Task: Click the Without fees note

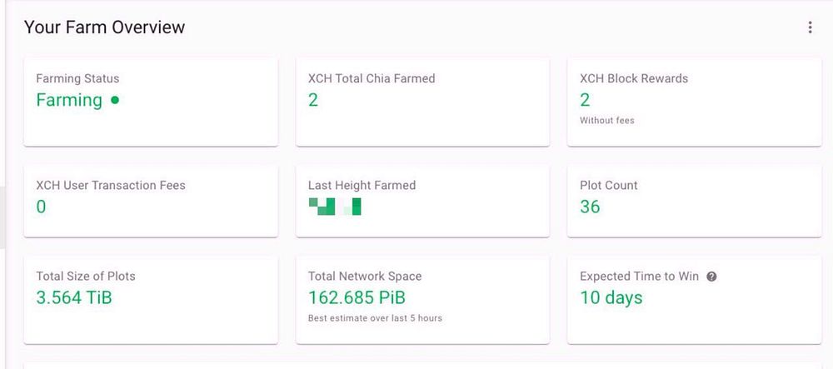Action: click(x=606, y=121)
